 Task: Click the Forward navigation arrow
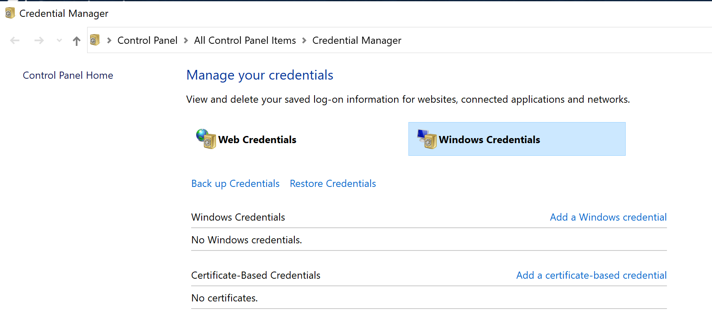click(x=39, y=40)
